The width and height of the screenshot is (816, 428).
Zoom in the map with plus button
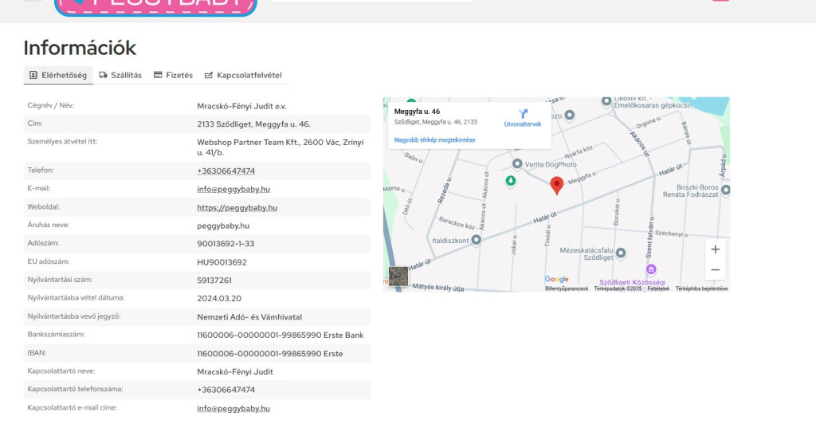click(x=715, y=249)
